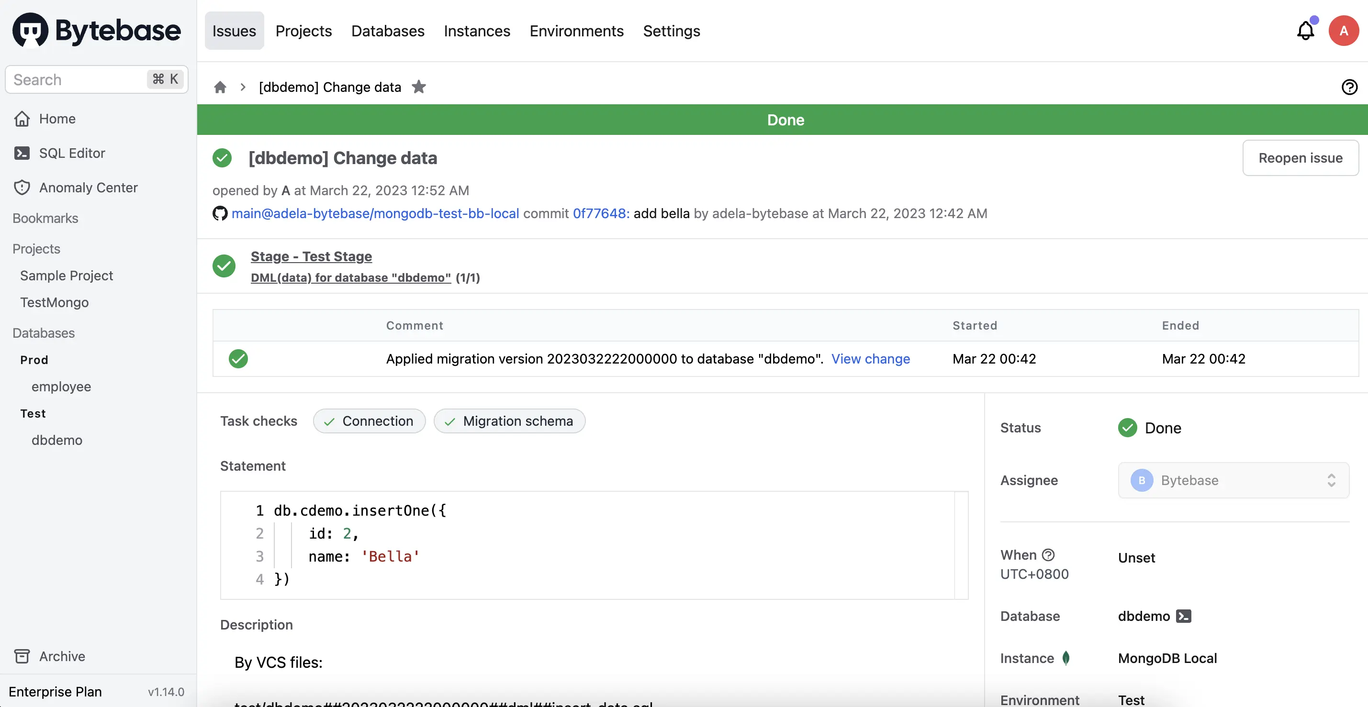
Task: Open the Assignee Bytebase dropdown
Action: point(1233,480)
